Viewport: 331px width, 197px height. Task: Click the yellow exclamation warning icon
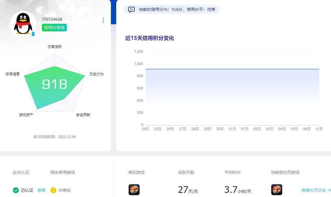(53, 190)
